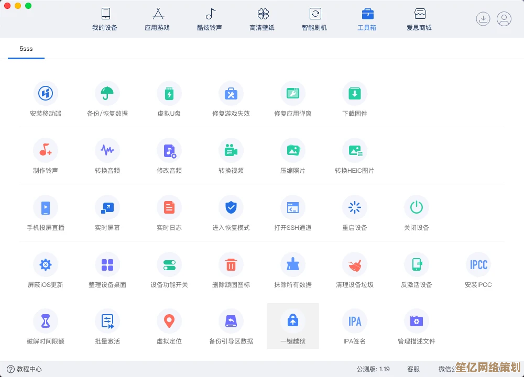
Task: Click the 关闭设备 power off icon
Action: 417,208
